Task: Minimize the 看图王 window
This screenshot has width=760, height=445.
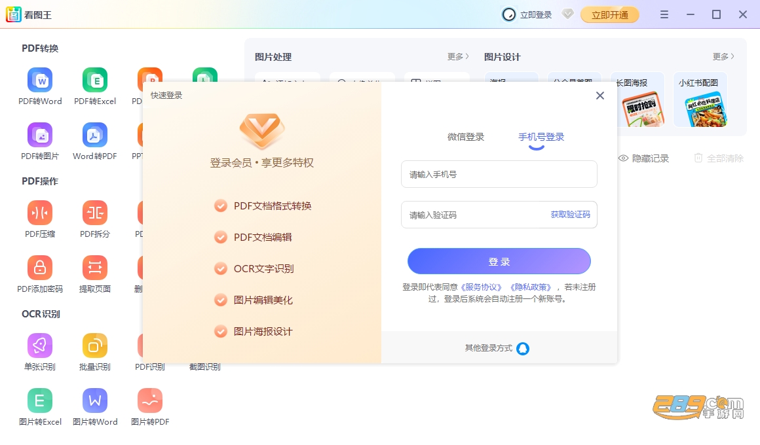Action: pyautogui.click(x=690, y=14)
